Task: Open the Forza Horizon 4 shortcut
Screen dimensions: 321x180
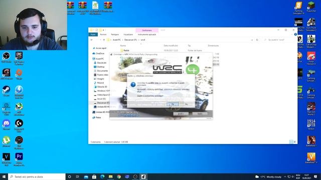Action: coord(311,58)
